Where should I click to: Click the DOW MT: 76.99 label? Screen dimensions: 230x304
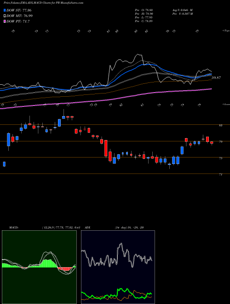[x=19, y=16]
